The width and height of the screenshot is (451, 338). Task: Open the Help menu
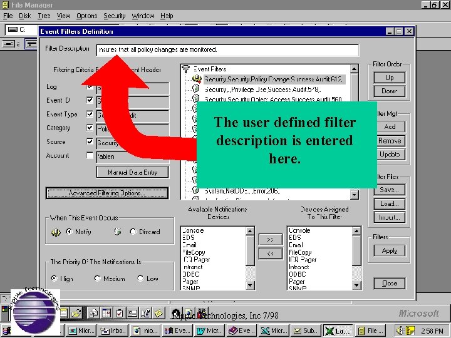(167, 16)
